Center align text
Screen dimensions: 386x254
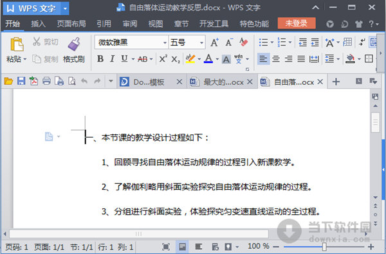276,59
